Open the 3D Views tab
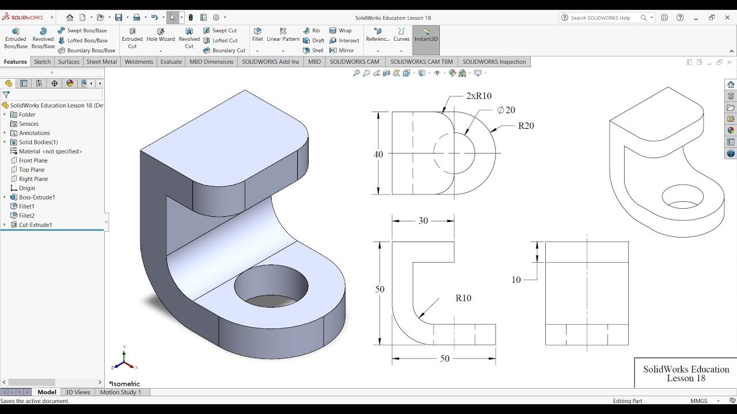Viewport: 737px width, 414px height. point(78,392)
